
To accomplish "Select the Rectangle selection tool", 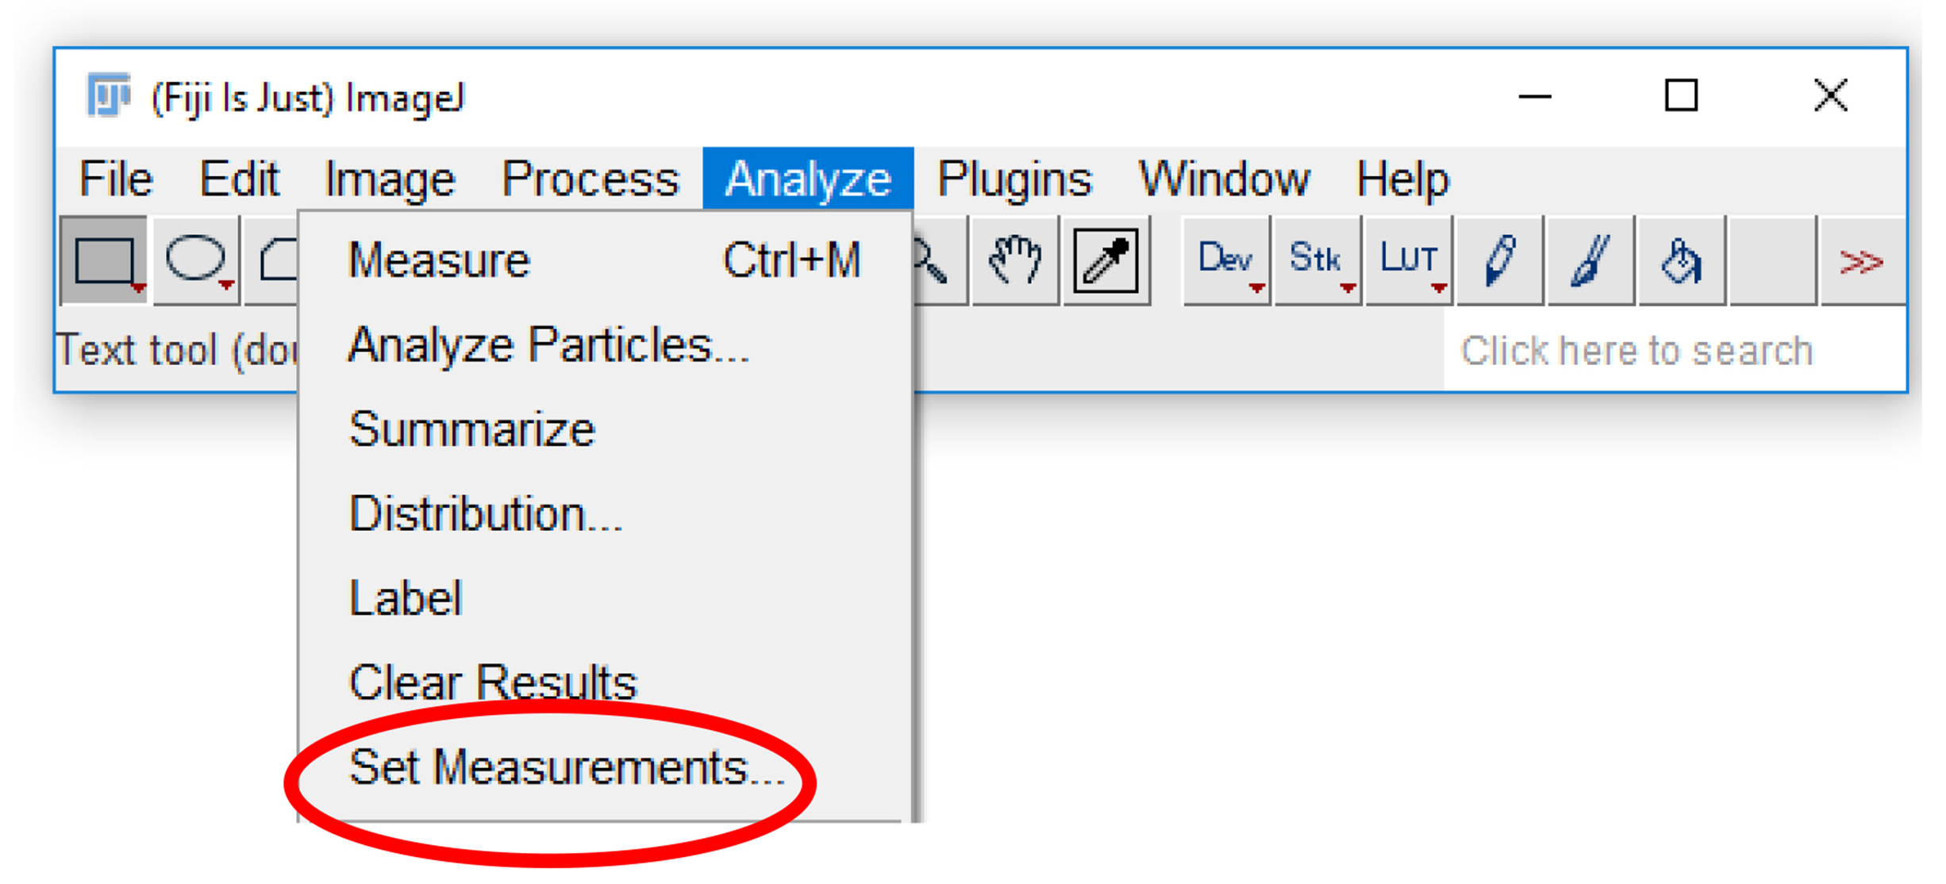I will click(x=104, y=260).
